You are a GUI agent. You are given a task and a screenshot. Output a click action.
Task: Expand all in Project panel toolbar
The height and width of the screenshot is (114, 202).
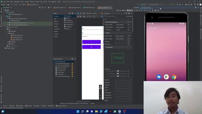click(x=42, y=8)
